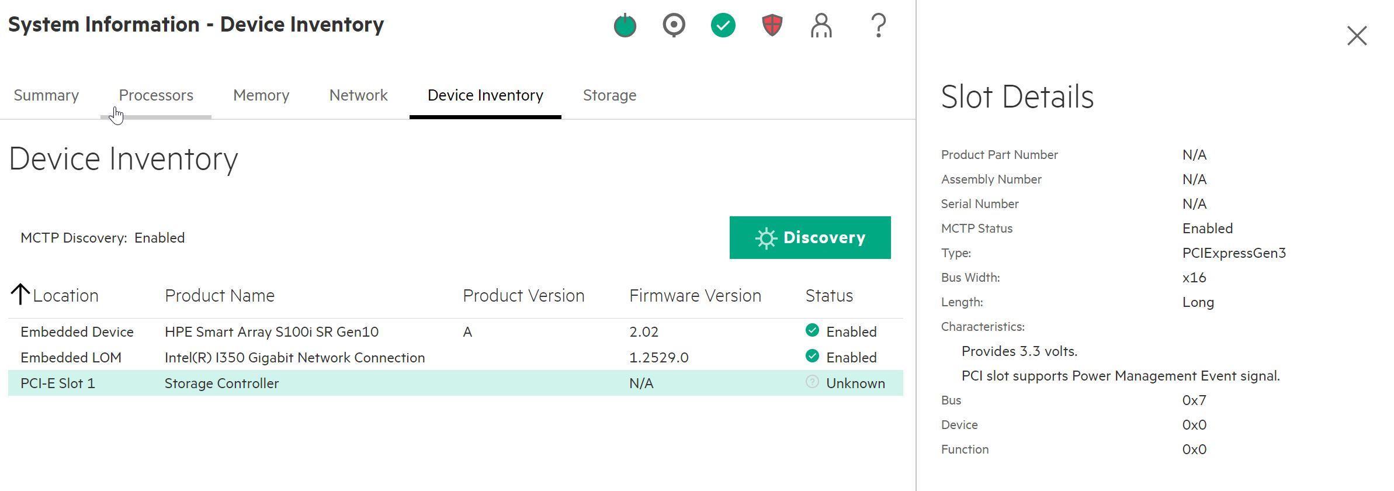Screen dimensions: 1394x491
Task: Close the Slot Details panel
Action: point(1357,36)
